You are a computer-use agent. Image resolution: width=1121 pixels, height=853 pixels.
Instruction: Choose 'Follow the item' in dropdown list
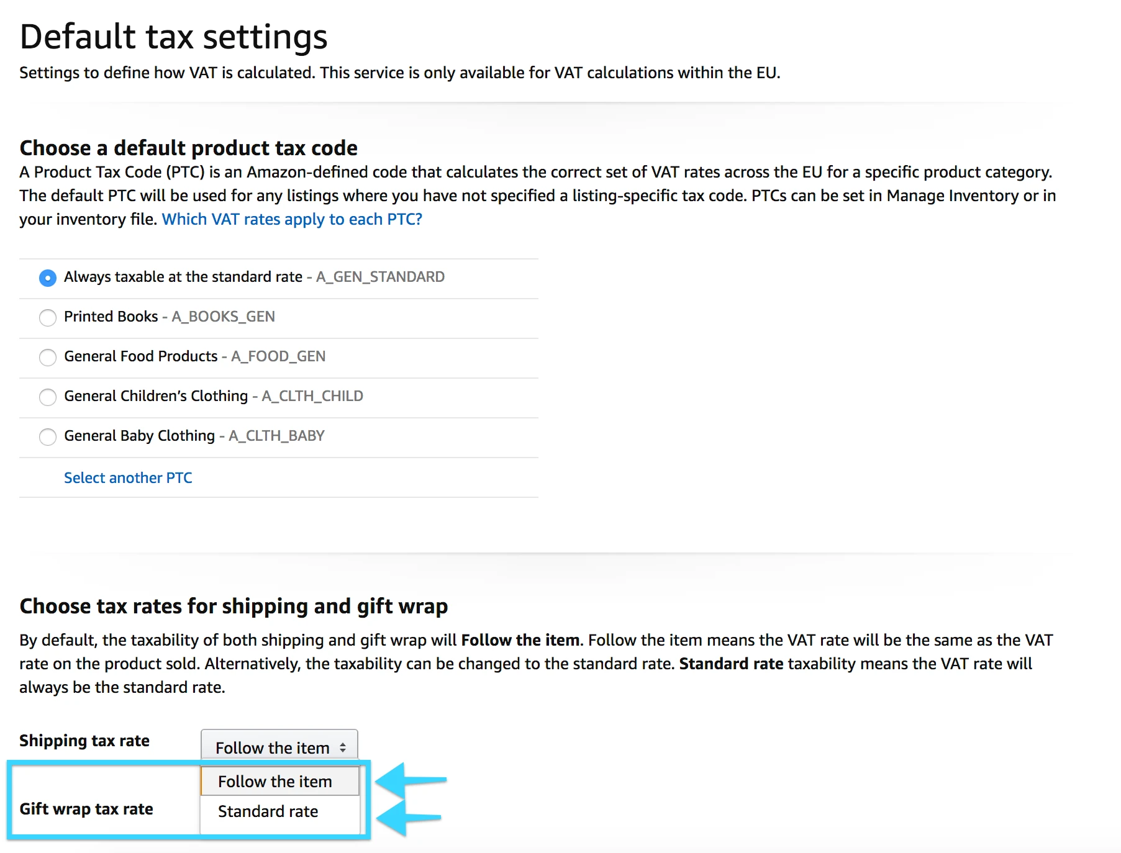(280, 781)
